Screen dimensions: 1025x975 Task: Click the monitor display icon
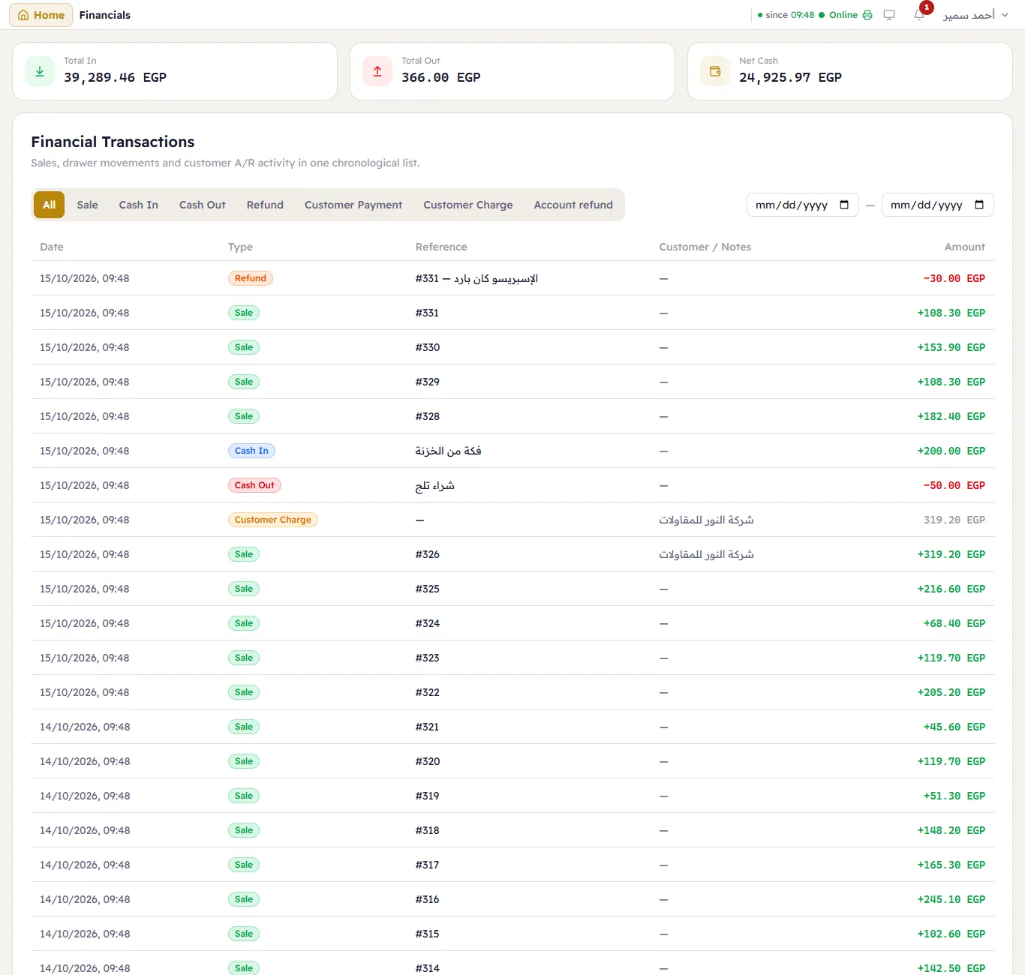[889, 15]
